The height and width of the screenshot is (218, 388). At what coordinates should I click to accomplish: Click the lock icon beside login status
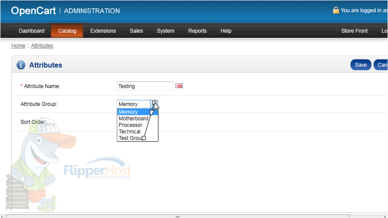tap(336, 10)
